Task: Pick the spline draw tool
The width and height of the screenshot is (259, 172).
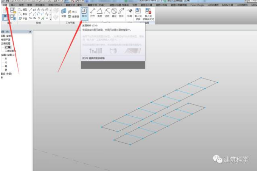Action: coord(30,18)
